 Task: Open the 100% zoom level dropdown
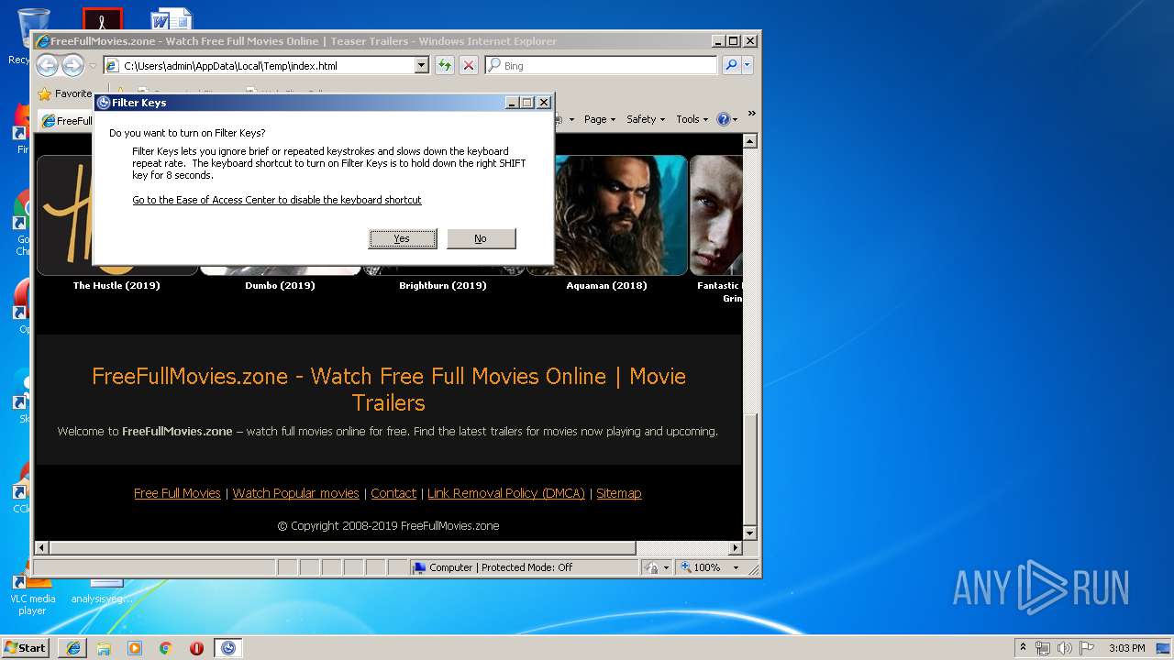pos(736,567)
